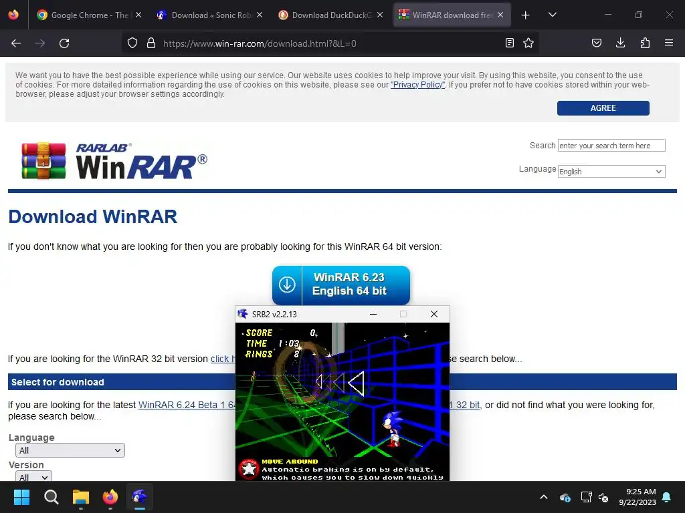Click the OneDrive cloud tray icon
This screenshot has height=513, width=685.
(x=565, y=497)
